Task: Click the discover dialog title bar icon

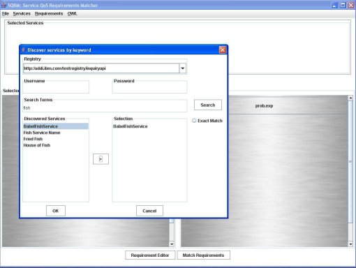Action: click(x=23, y=50)
